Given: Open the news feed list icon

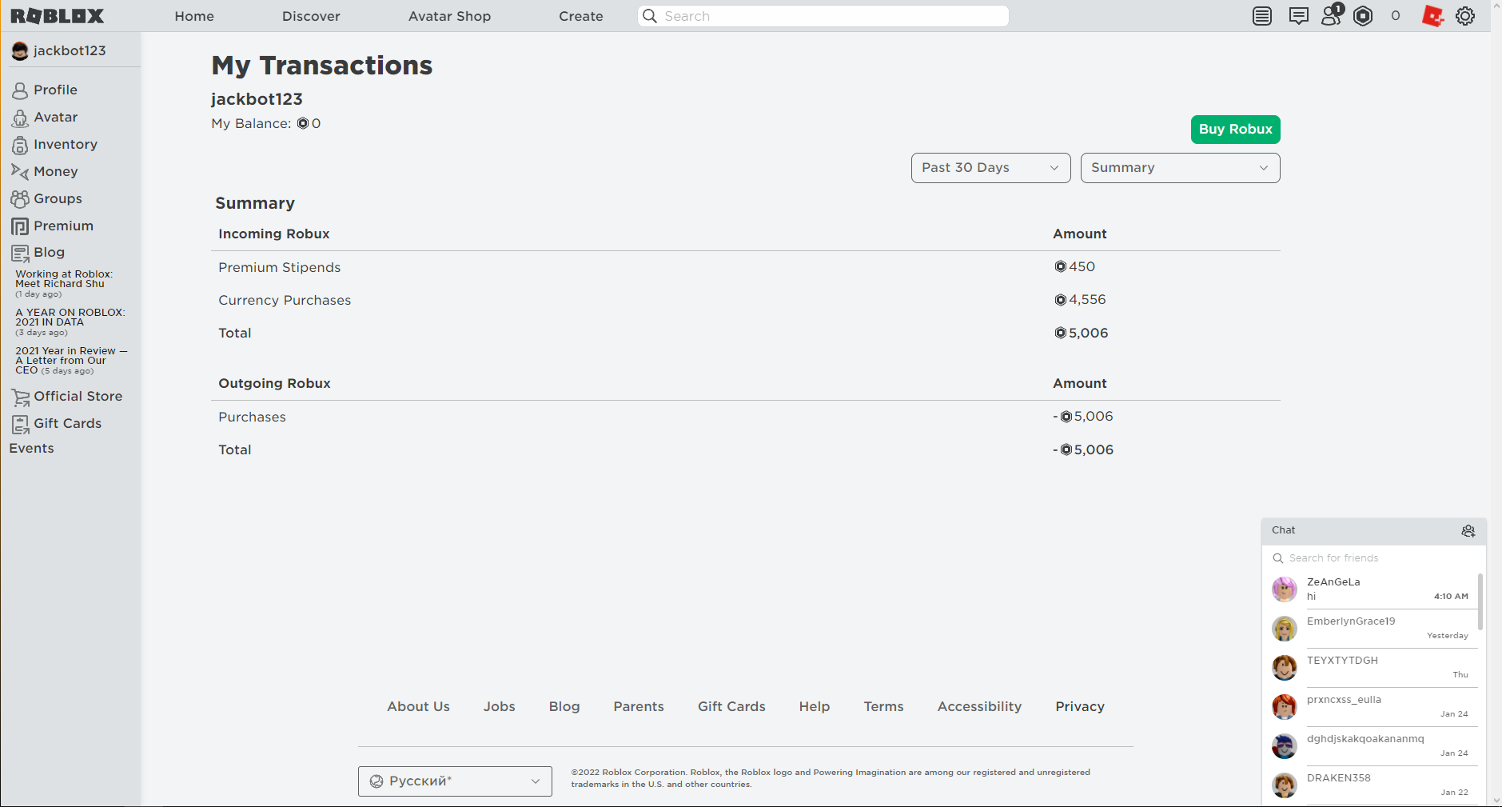Looking at the screenshot, I should pyautogui.click(x=1262, y=16).
